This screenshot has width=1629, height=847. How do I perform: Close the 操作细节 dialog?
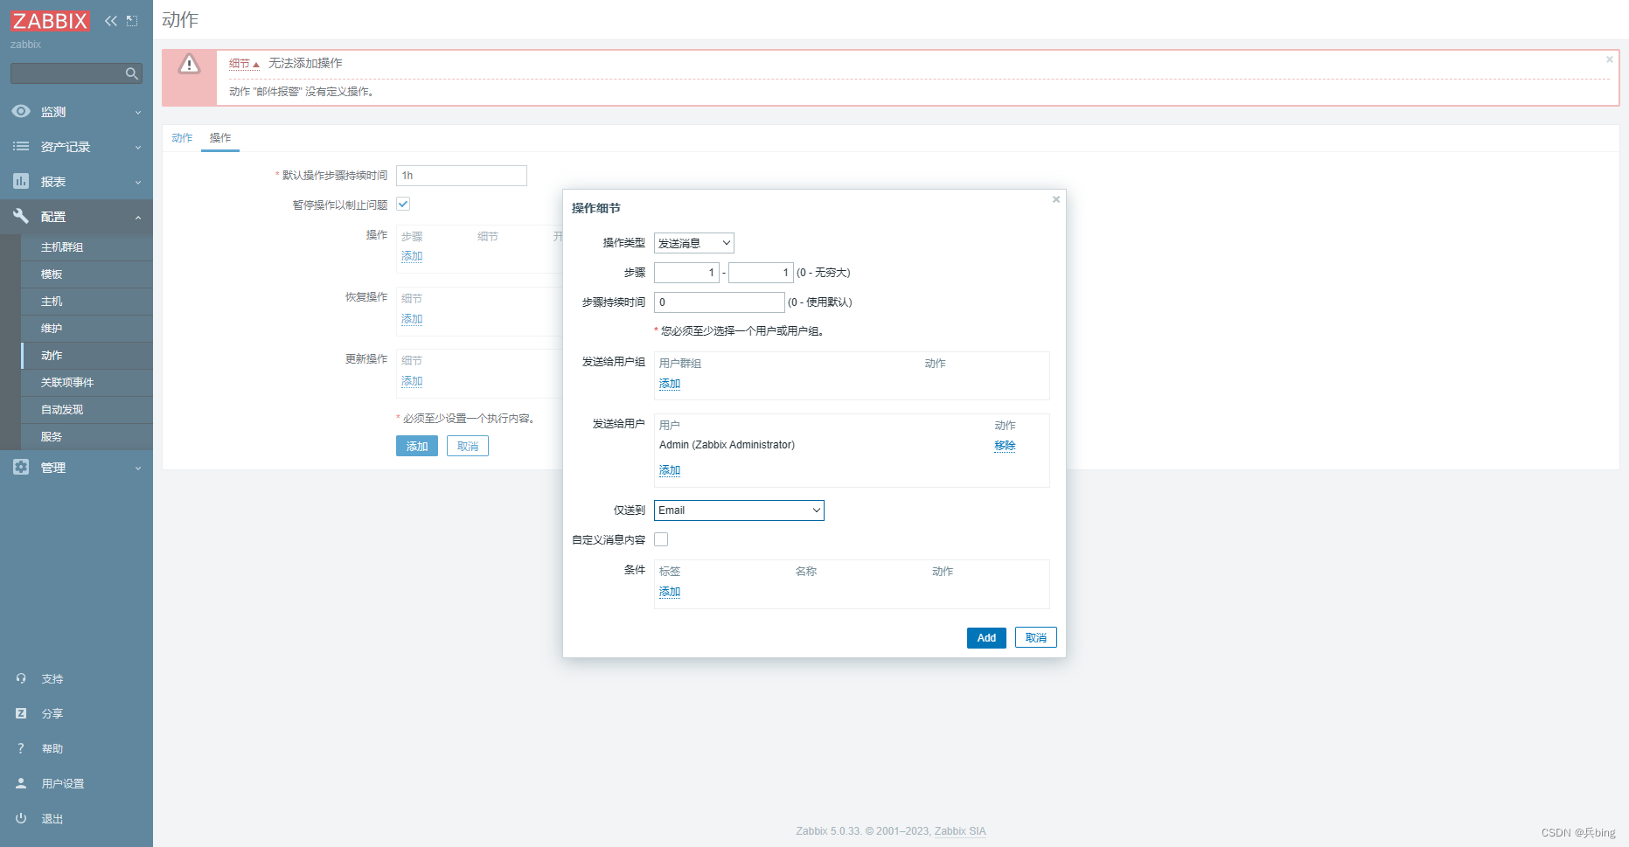(x=1056, y=199)
